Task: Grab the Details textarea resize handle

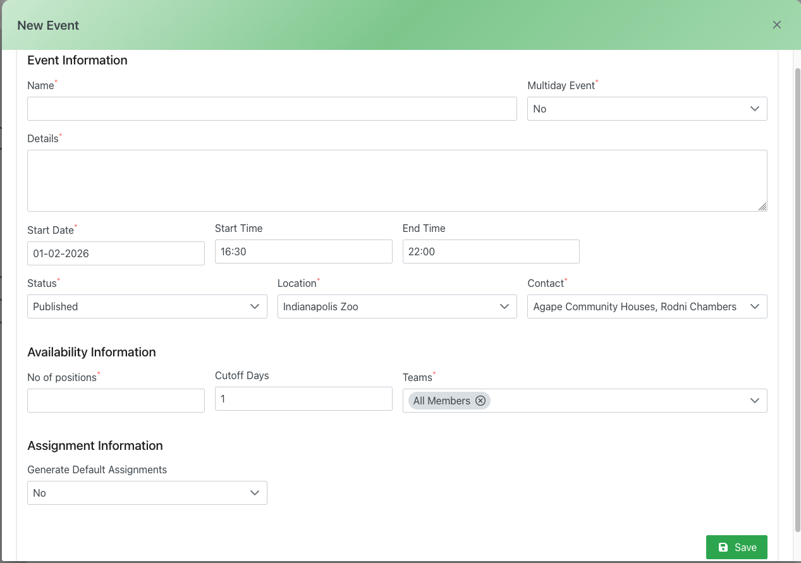Action: pyautogui.click(x=762, y=207)
